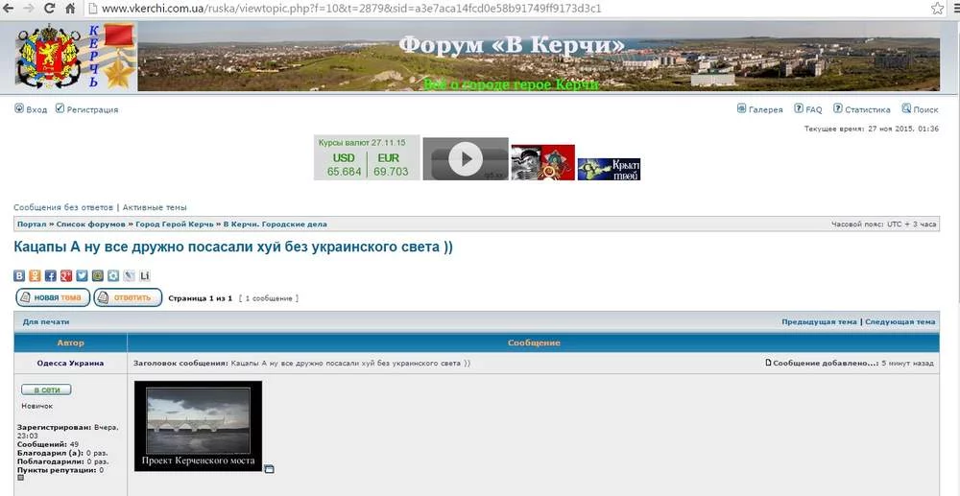Share topic via Odnoklassniki icon
This screenshot has width=960, height=496.
tap(35, 276)
